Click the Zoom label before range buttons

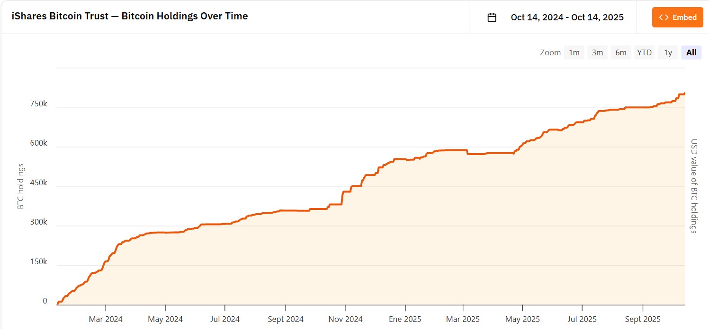pos(550,52)
